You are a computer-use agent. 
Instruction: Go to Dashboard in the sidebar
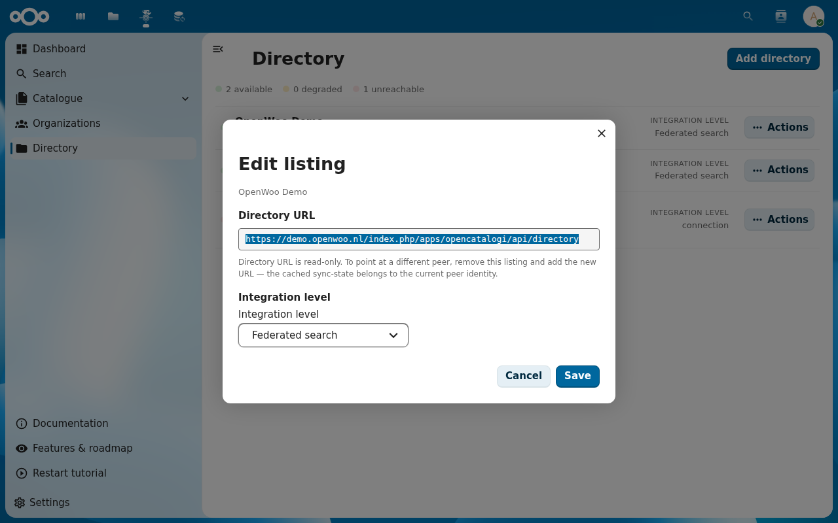pos(103,49)
